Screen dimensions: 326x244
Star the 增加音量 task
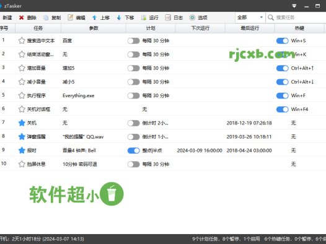click(x=22, y=68)
